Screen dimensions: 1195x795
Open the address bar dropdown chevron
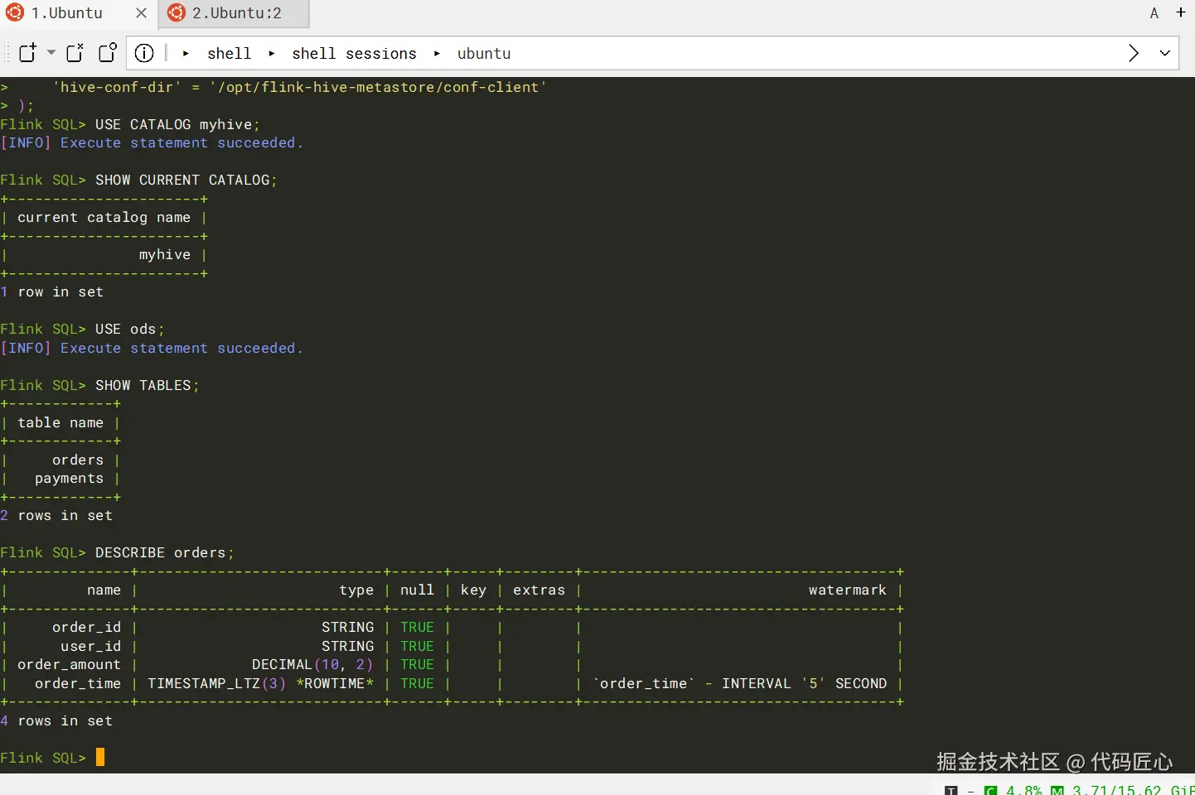1165,53
